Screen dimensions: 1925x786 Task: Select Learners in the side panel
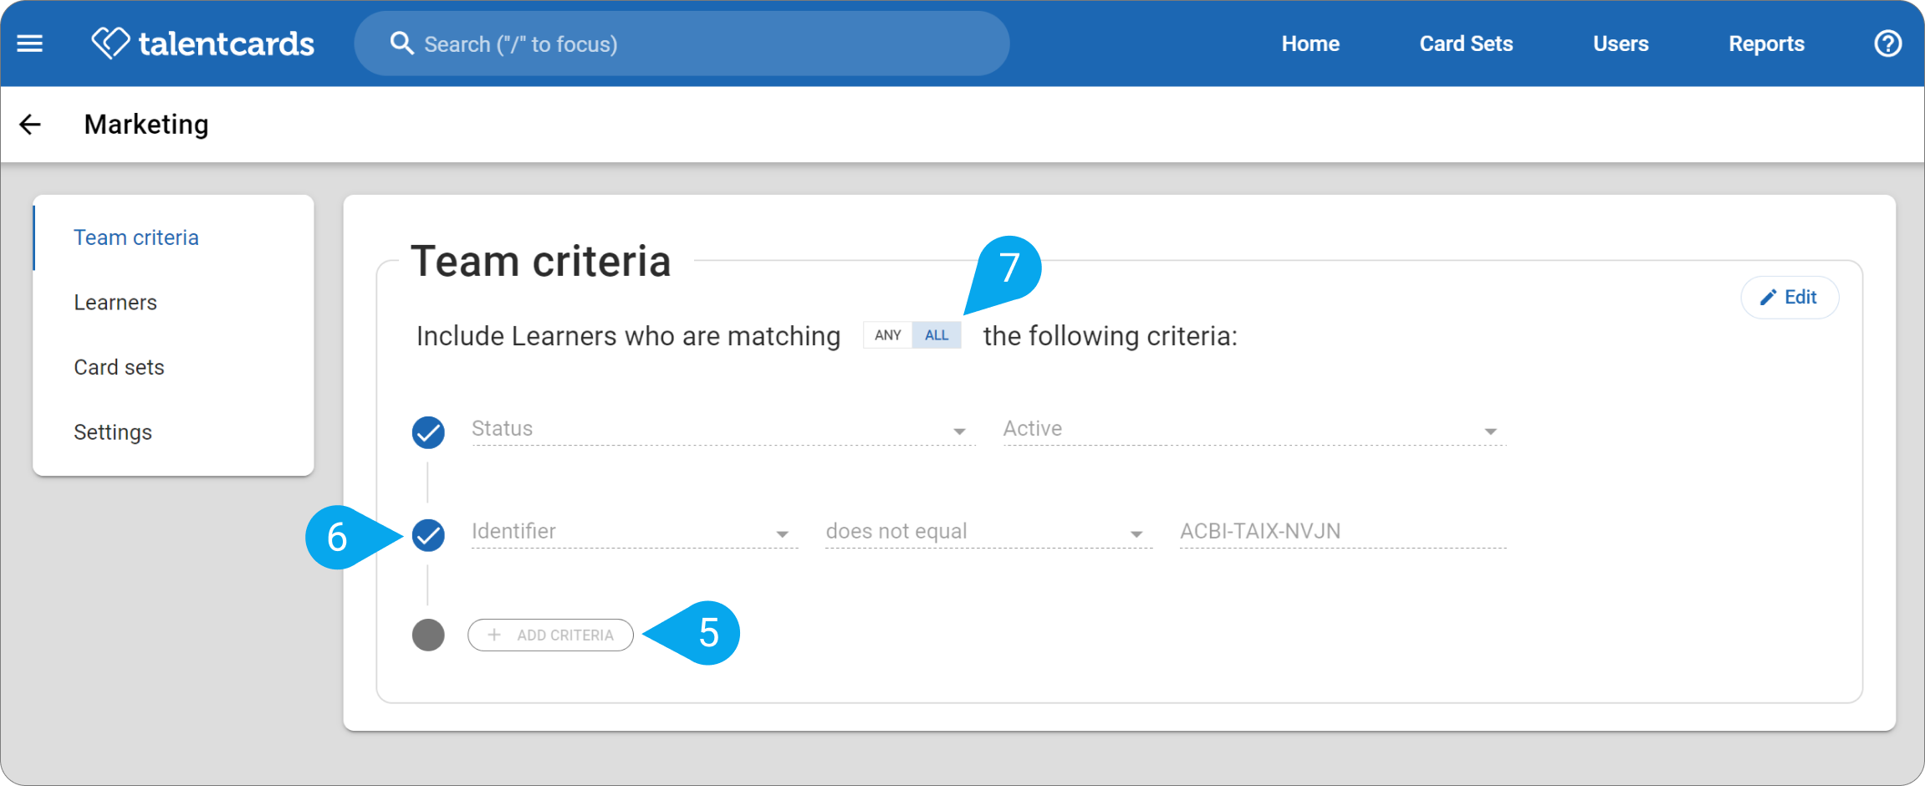pos(115,303)
